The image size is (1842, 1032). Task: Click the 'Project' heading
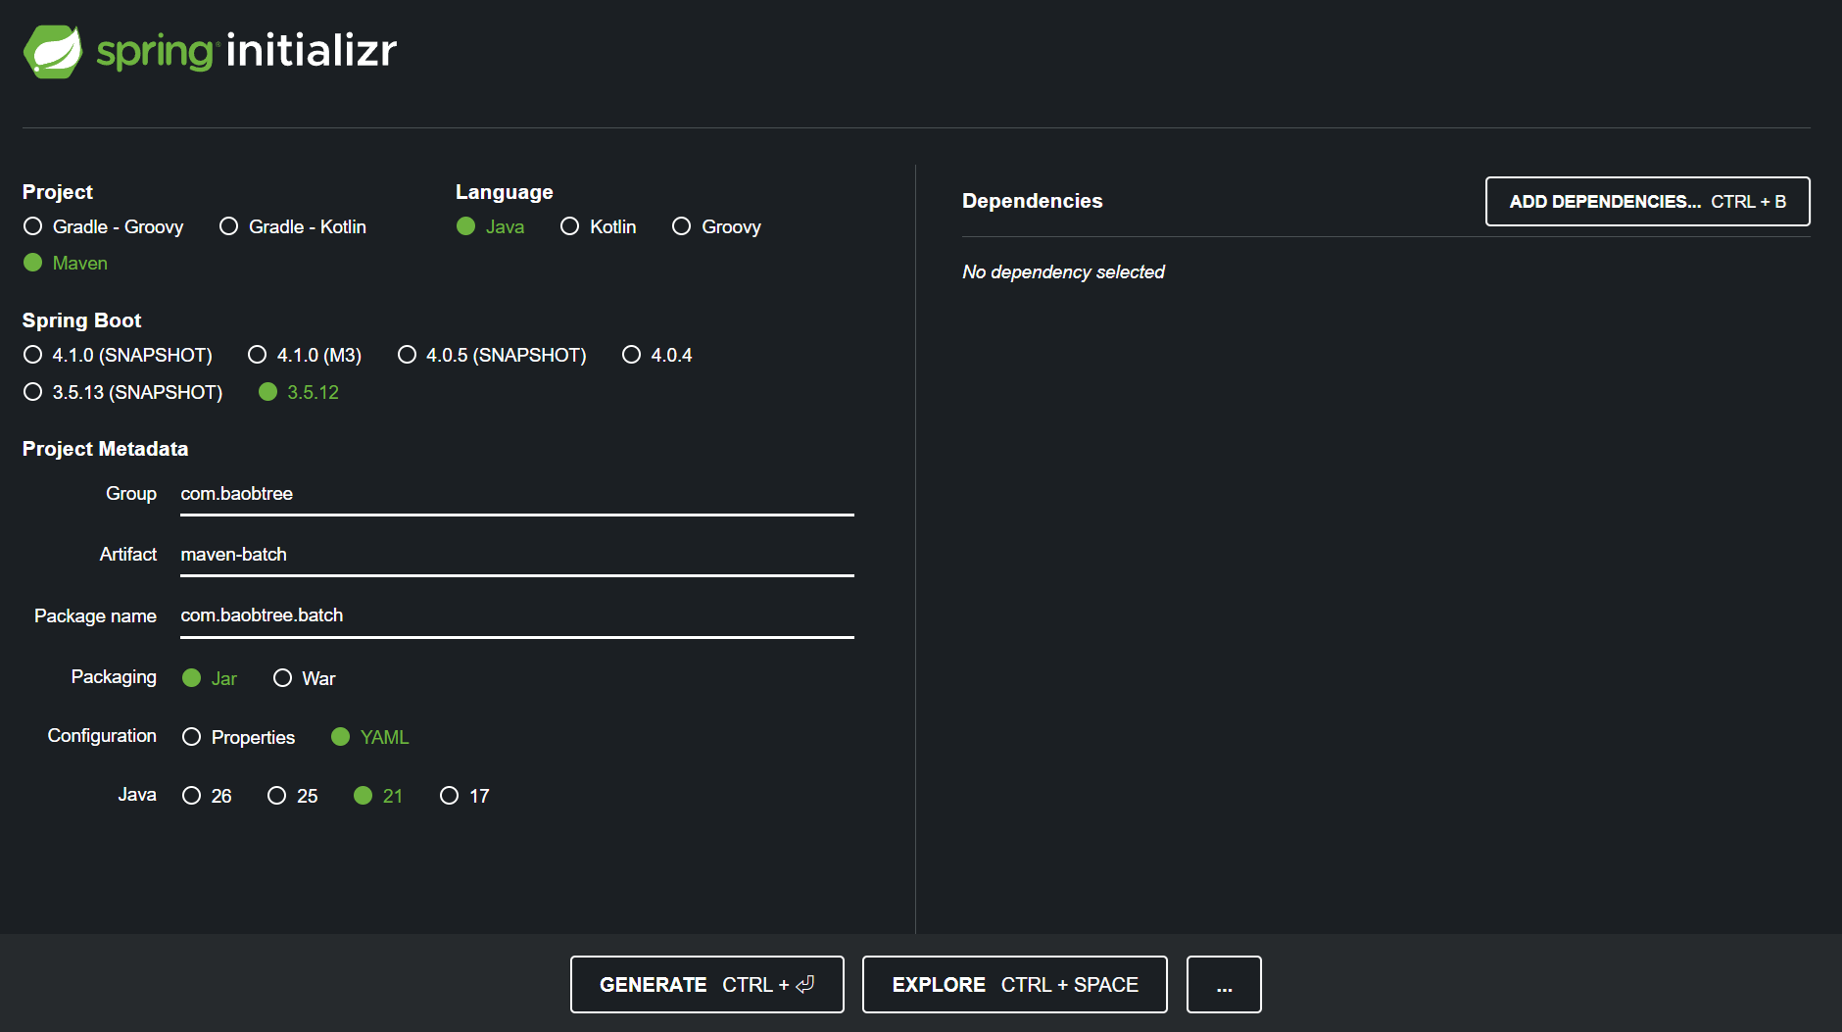(58, 192)
